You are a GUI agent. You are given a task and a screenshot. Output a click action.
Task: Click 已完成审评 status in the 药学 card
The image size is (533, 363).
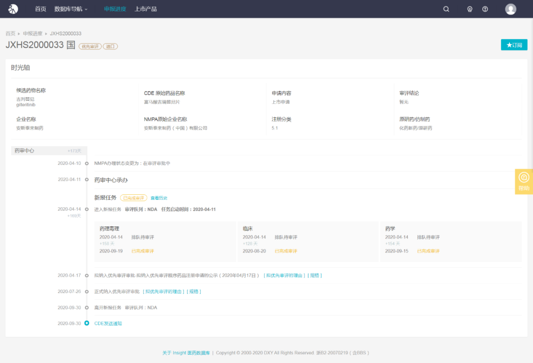click(428, 251)
